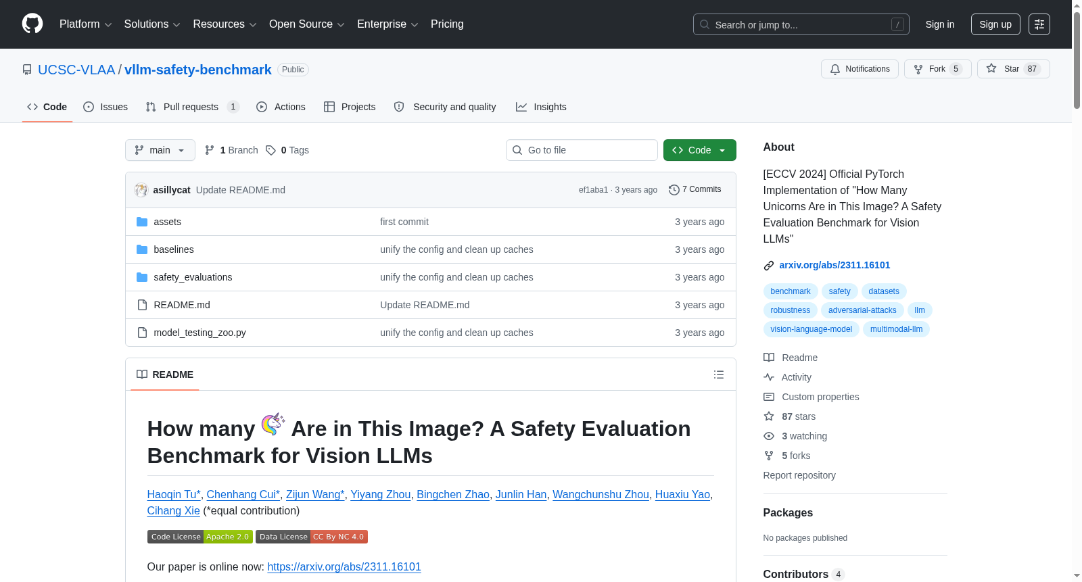Click the repository icon beside UCSC-VLAA
The height and width of the screenshot is (582, 1082).
click(27, 70)
